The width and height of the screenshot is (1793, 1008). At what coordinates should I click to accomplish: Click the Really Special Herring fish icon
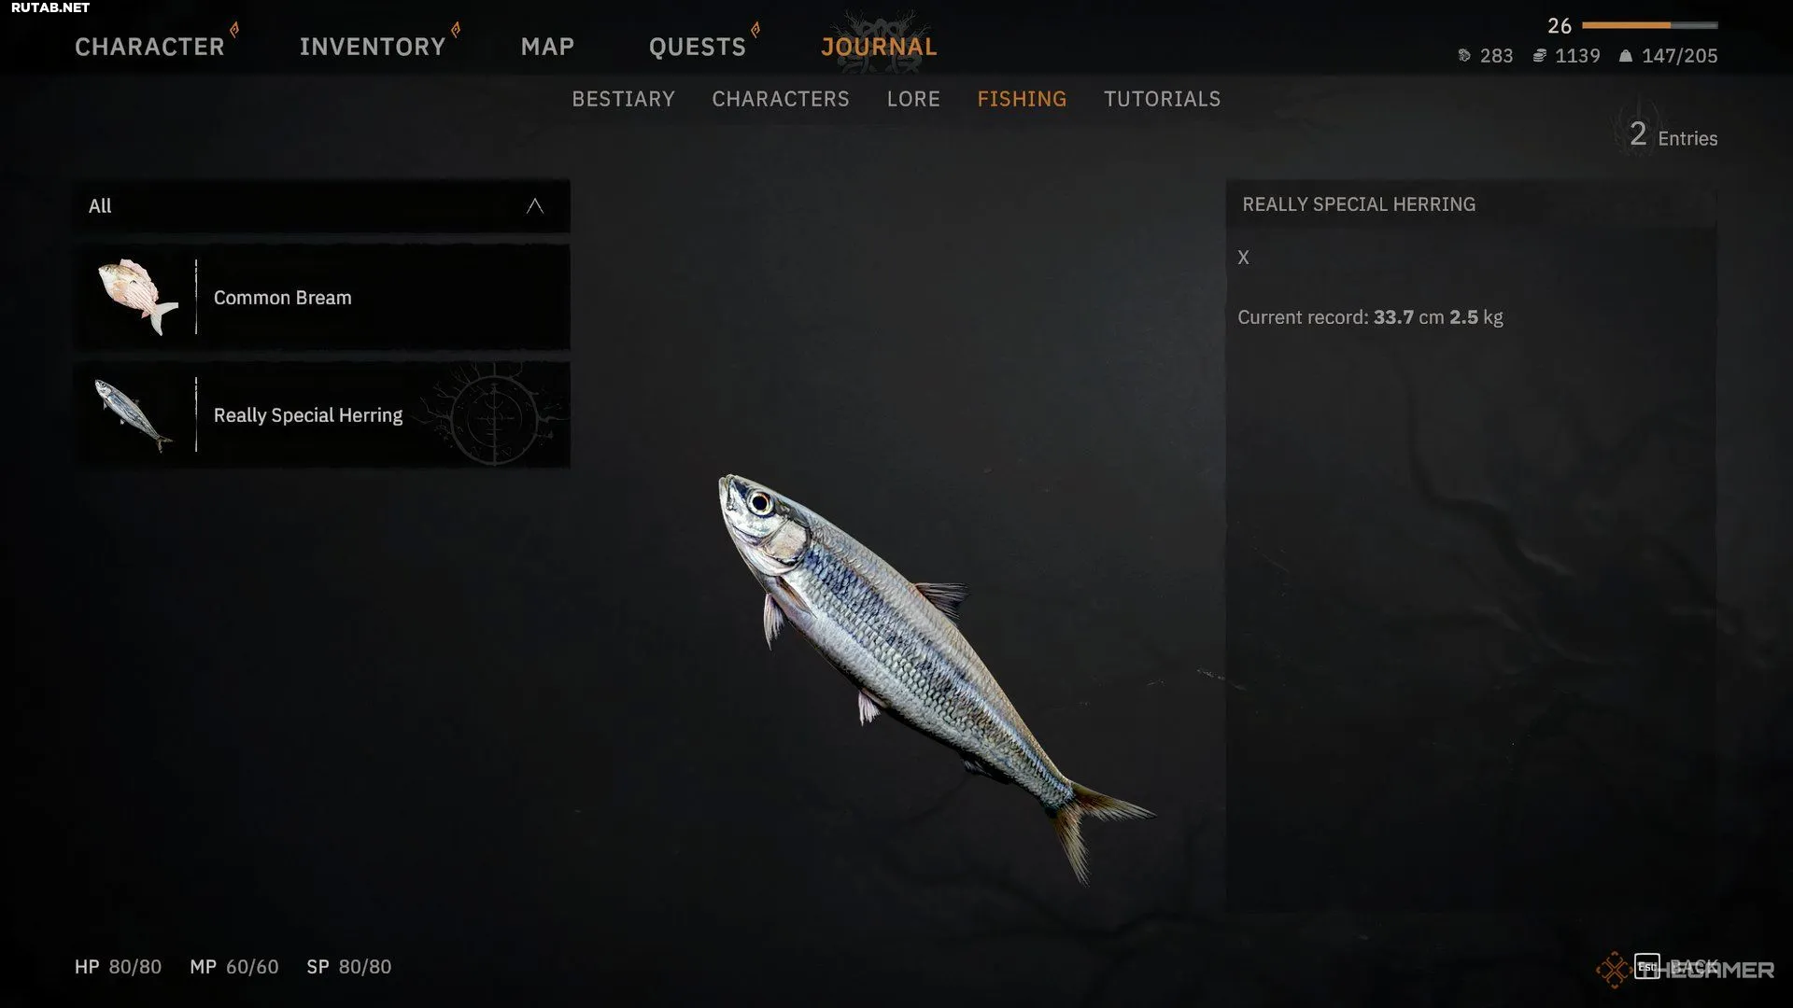click(134, 415)
